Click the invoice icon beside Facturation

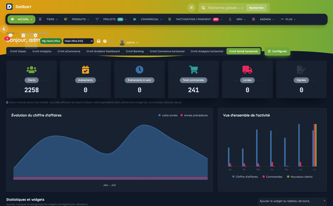click(170, 19)
